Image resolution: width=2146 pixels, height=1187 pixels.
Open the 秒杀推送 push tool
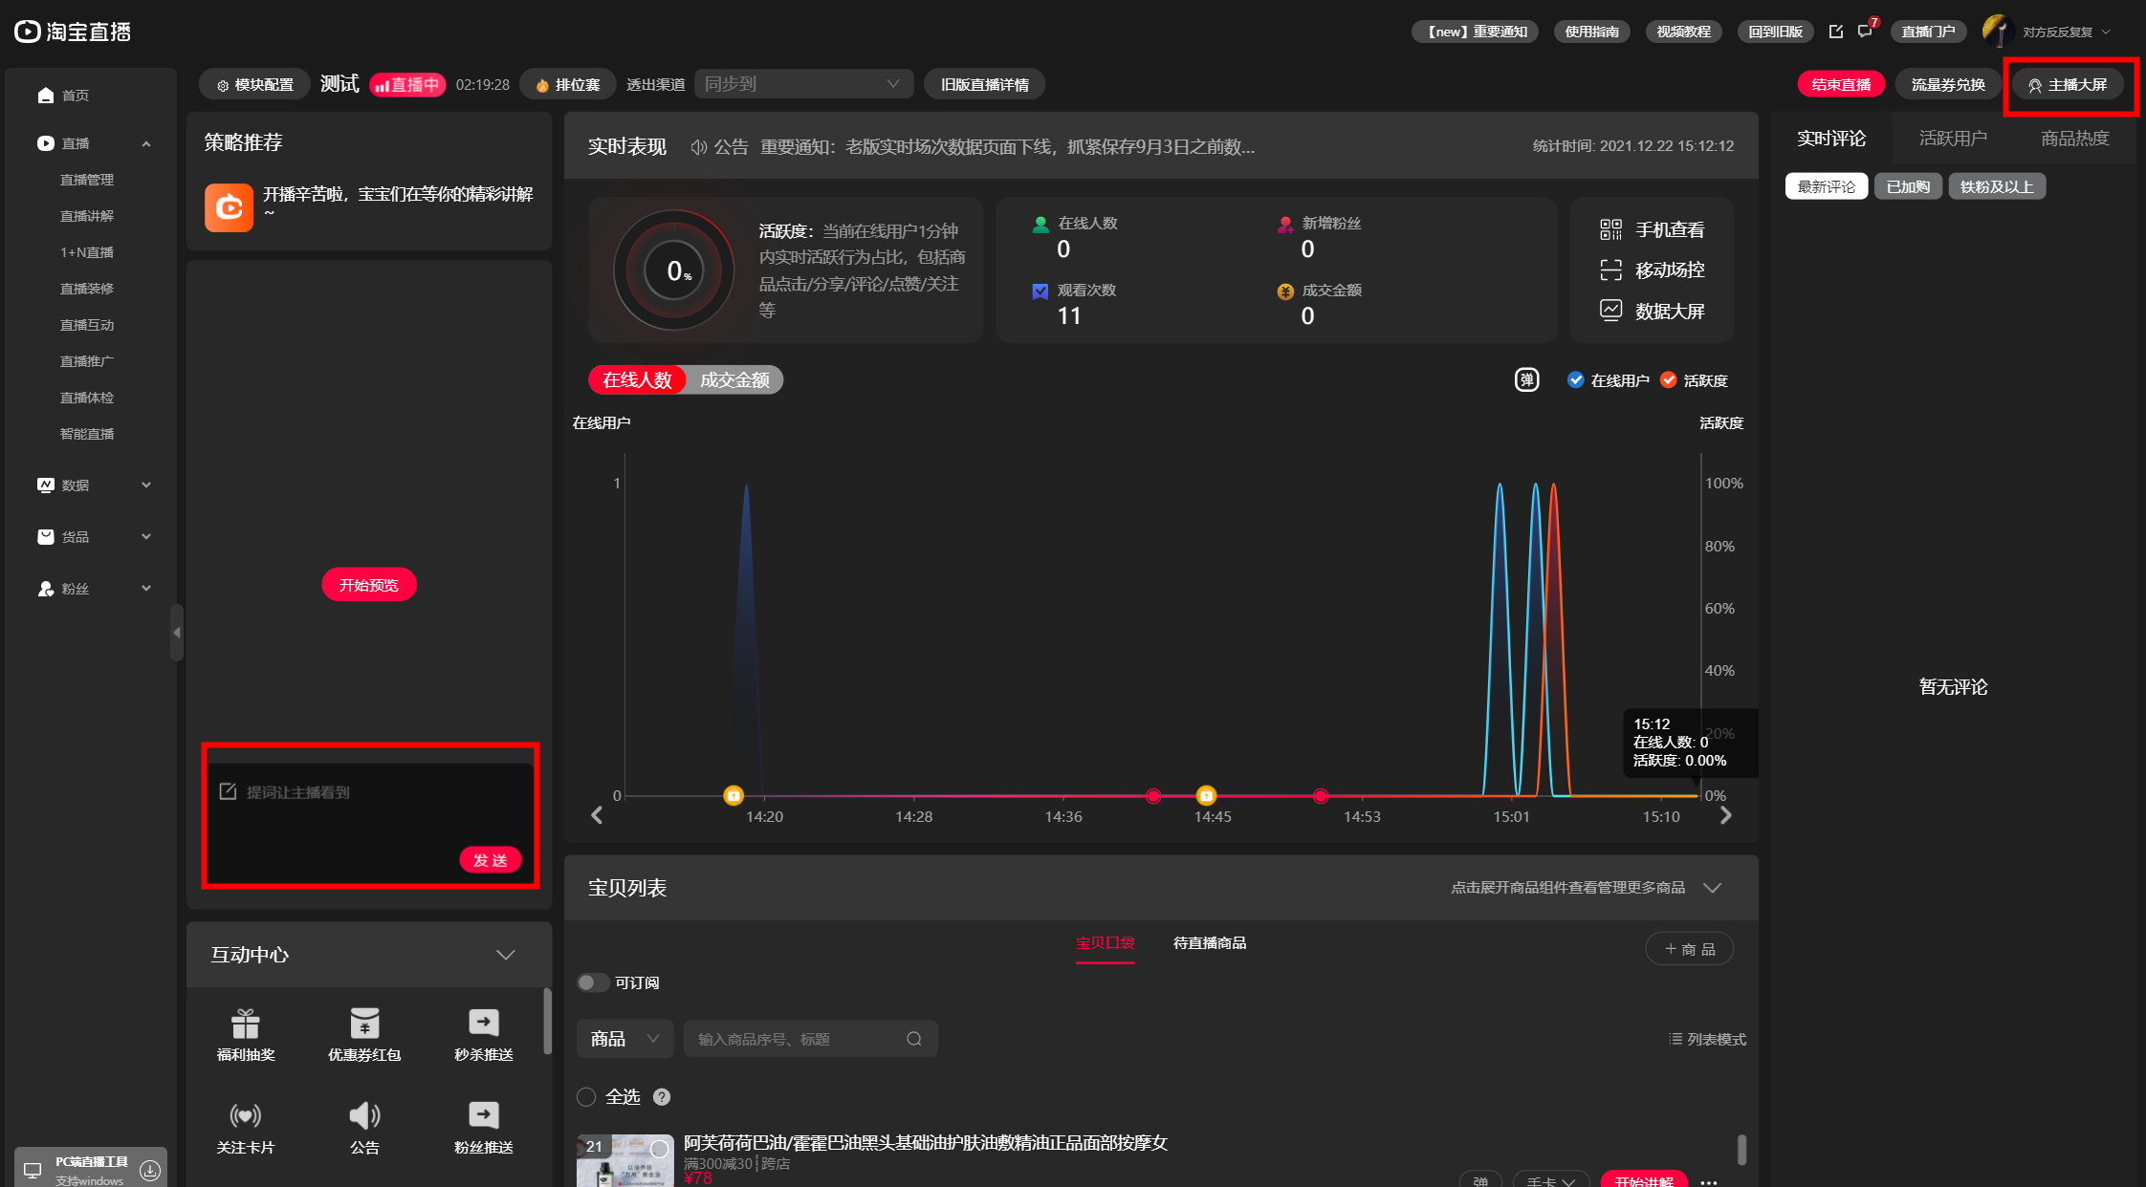pyautogui.click(x=484, y=1034)
